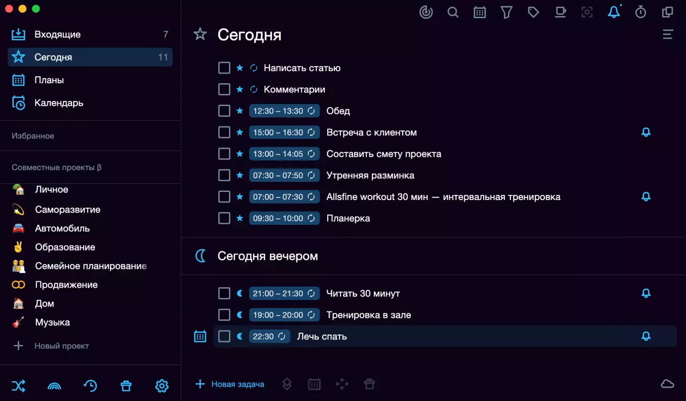The height and width of the screenshot is (401, 686).
Task: Click the star on Написать статью row
Action: (239, 68)
